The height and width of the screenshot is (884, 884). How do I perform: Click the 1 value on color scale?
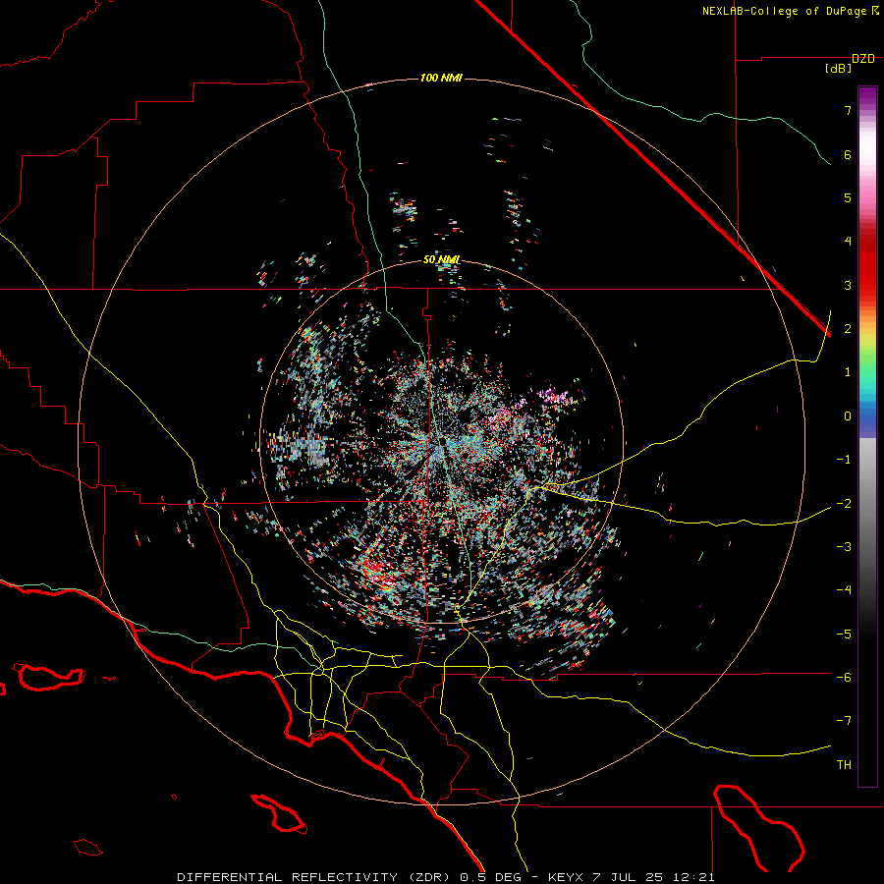point(848,372)
